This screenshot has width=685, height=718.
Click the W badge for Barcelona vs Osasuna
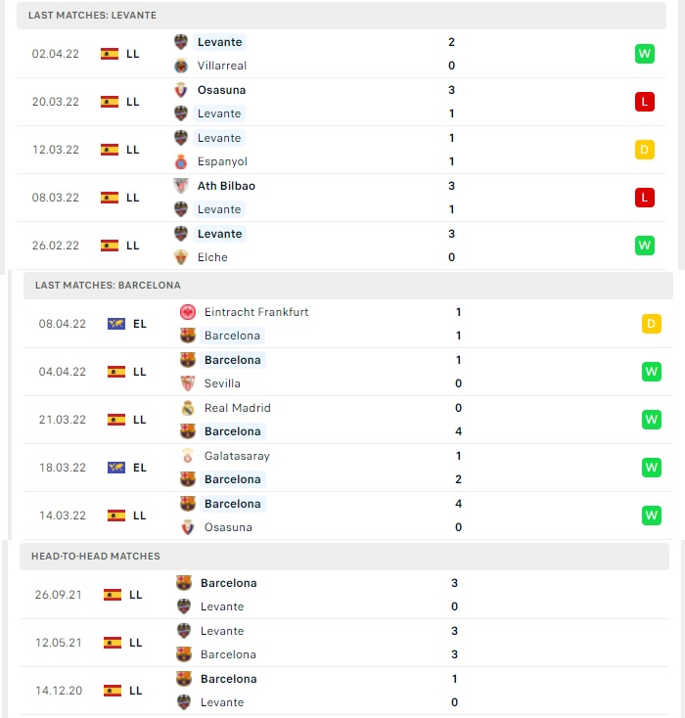click(x=652, y=516)
